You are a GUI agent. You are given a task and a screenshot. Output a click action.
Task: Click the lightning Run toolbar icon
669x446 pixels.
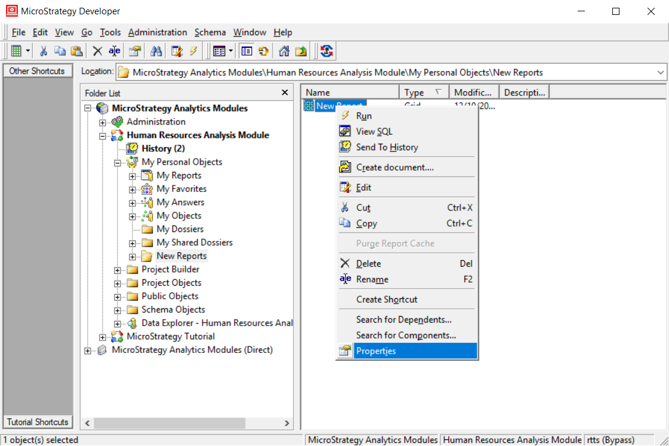pyautogui.click(x=194, y=51)
